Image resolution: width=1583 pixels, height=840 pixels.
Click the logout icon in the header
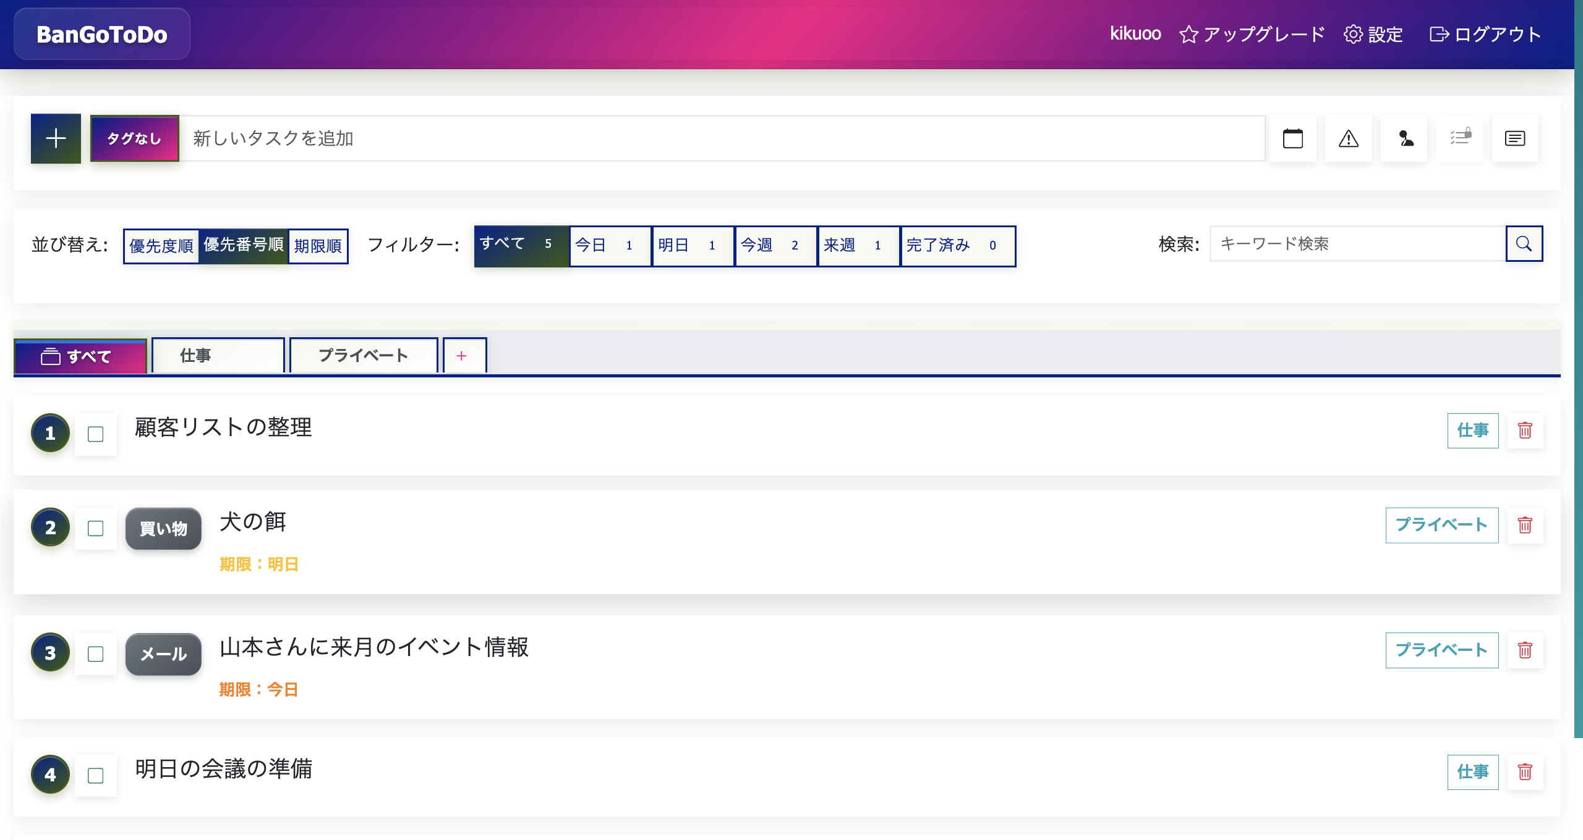pyautogui.click(x=1441, y=34)
